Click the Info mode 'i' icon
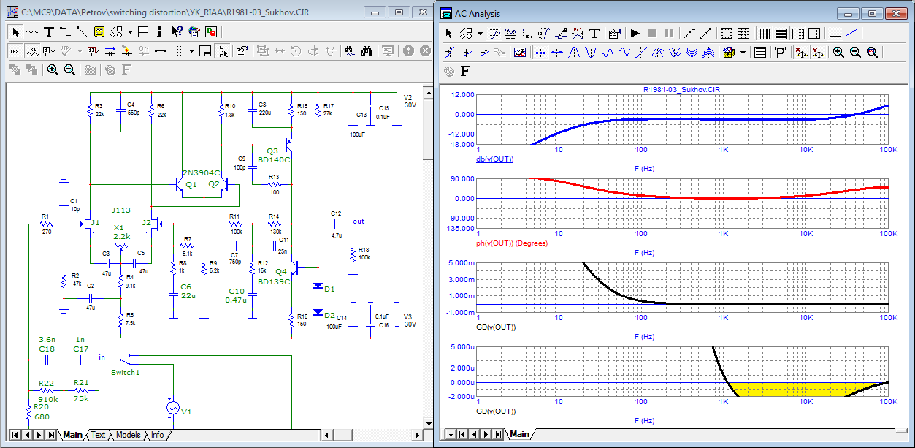Screen dimensions: 915x448 (159, 31)
